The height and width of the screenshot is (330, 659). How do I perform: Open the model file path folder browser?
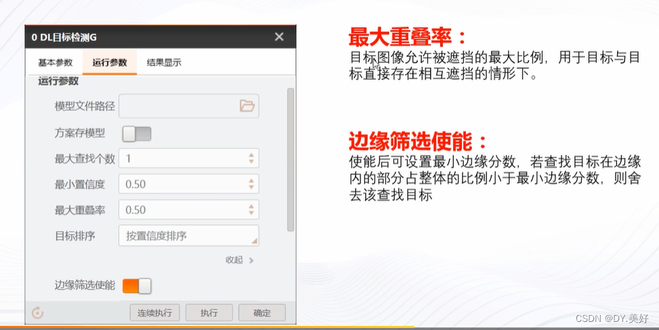(x=247, y=105)
